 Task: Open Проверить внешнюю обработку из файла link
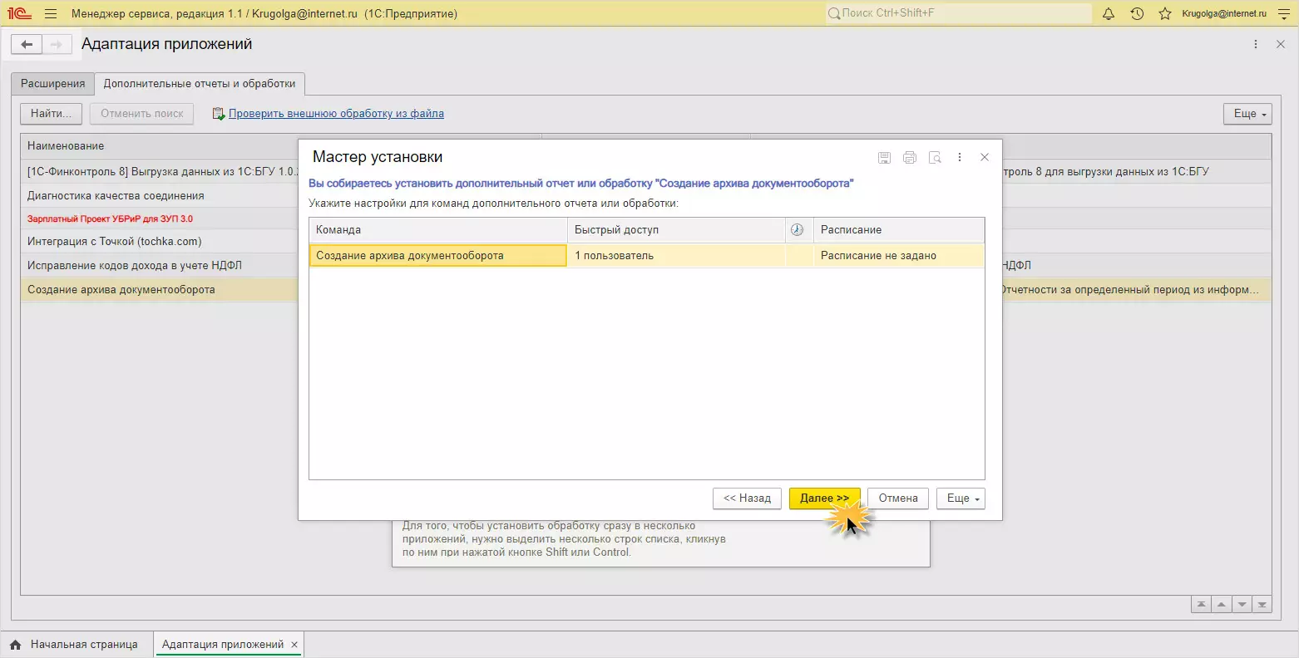pos(336,114)
